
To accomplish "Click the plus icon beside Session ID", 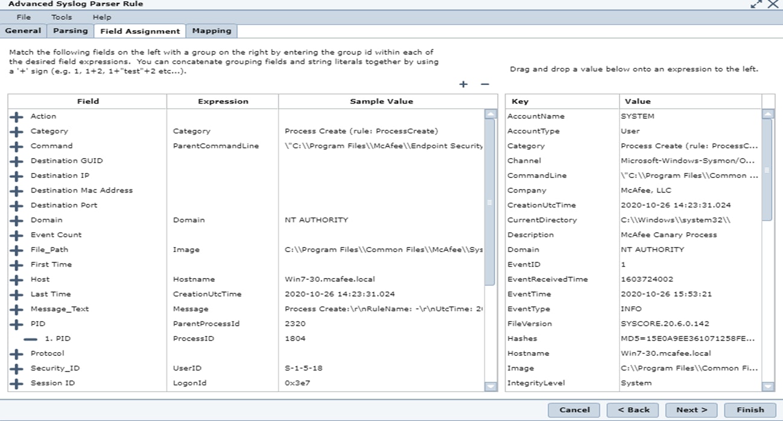I will [x=17, y=383].
